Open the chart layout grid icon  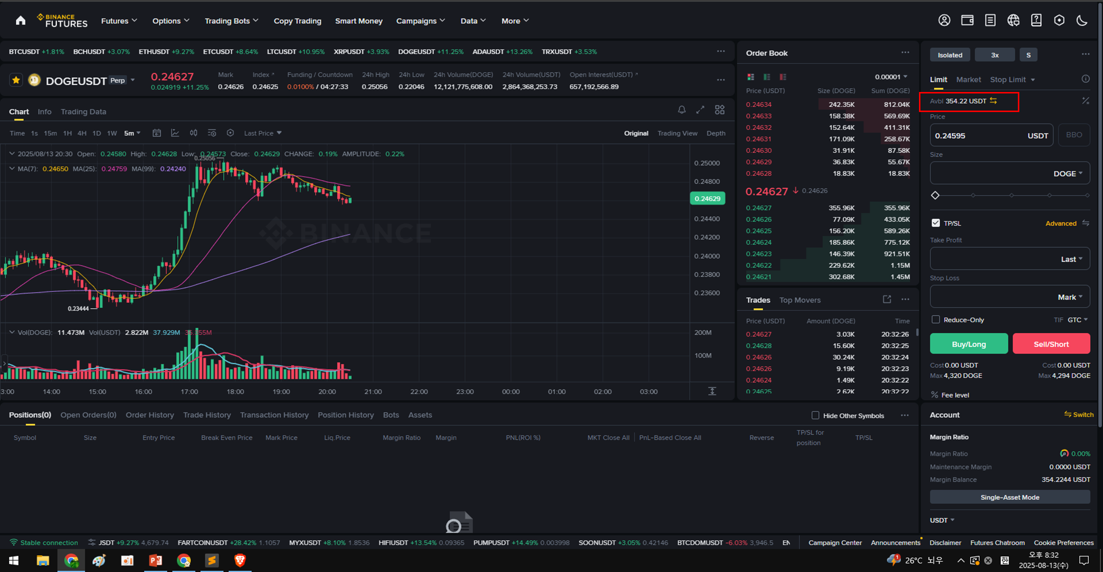719,110
